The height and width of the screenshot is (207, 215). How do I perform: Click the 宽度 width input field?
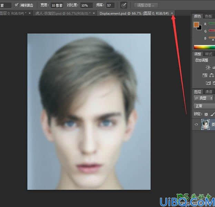pyautogui.click(x=57, y=5)
